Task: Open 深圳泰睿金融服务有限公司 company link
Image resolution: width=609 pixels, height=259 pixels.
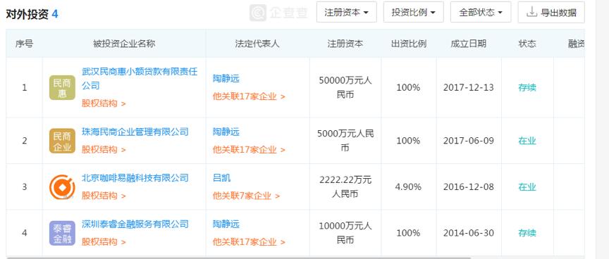Action: 135,224
